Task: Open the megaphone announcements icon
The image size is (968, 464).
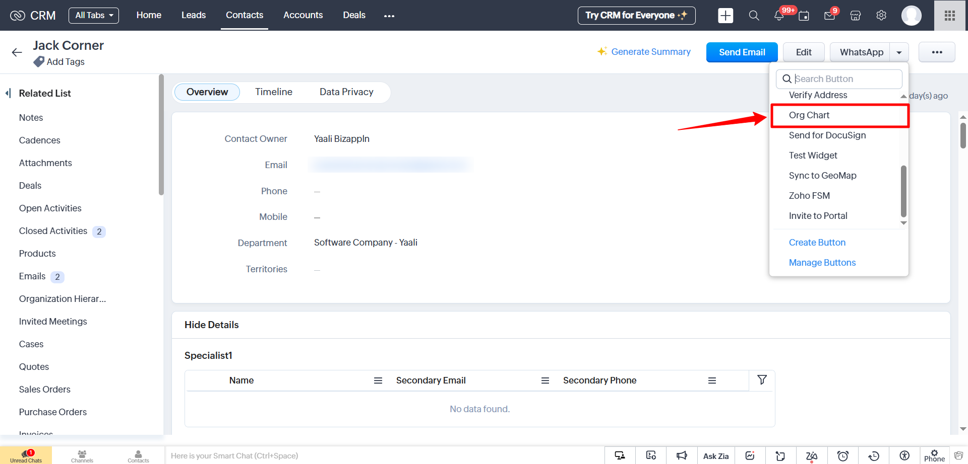Action: click(682, 456)
